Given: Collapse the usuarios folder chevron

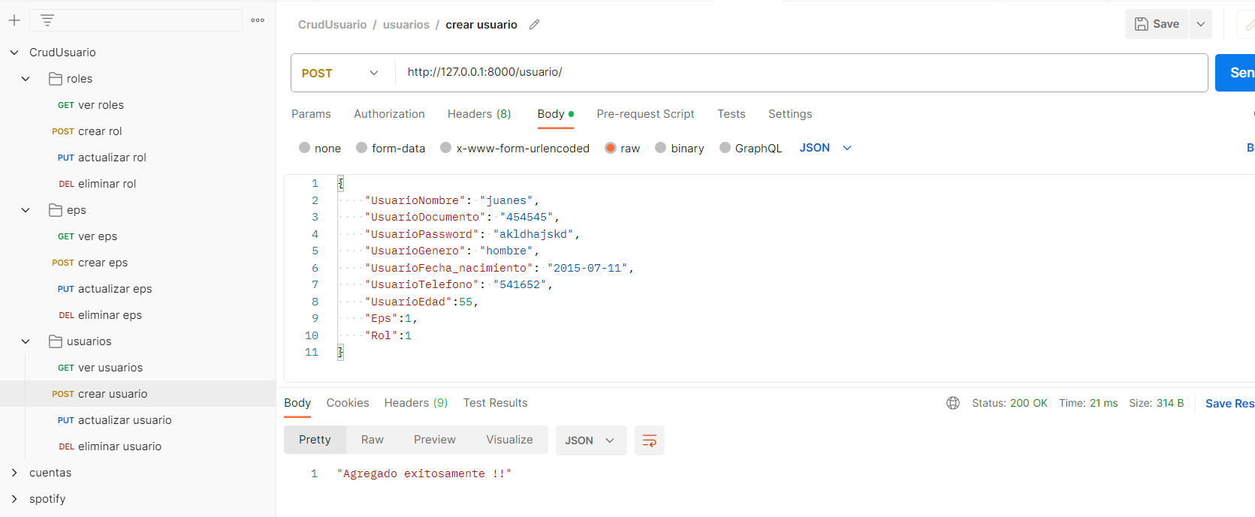Looking at the screenshot, I should click(x=26, y=341).
